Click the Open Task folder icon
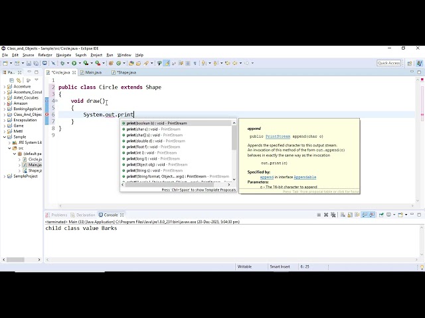The image size is (425, 318). tap(139, 64)
